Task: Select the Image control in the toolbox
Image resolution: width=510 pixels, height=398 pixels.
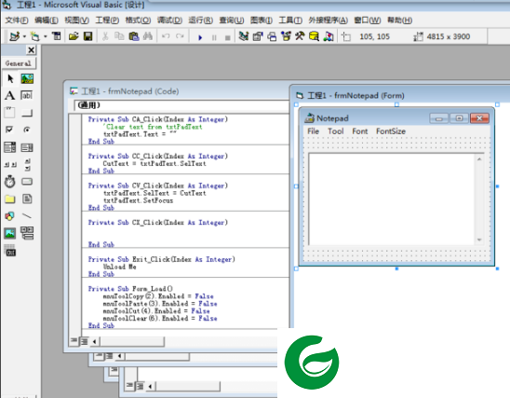Action: point(9,233)
